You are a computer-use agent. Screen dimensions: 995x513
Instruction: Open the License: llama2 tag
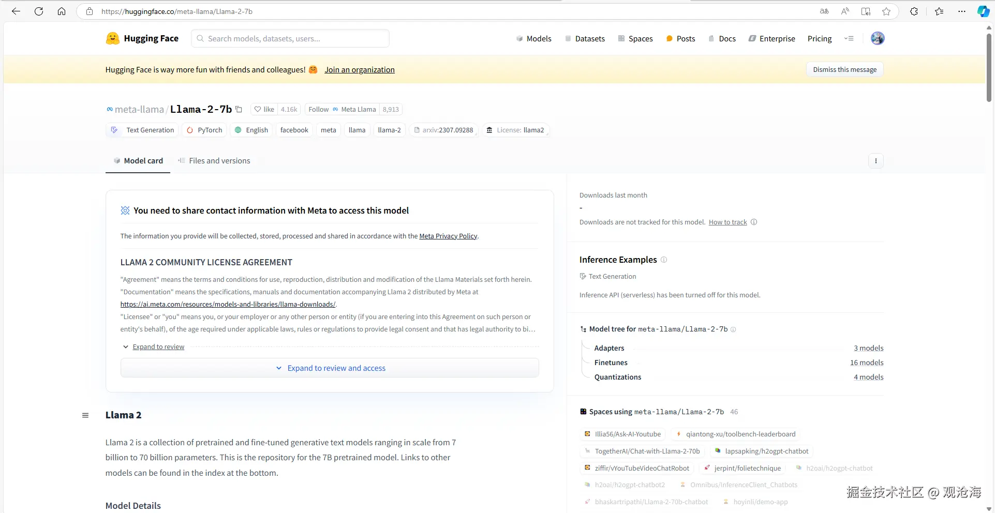tap(515, 130)
